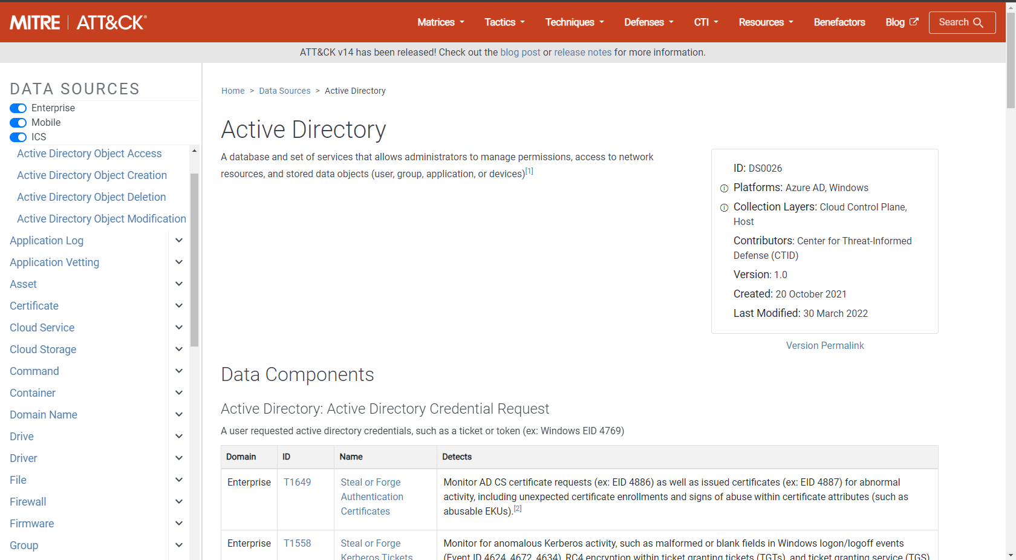Open the CTI menu
This screenshot has height=560, width=1016.
[x=706, y=22]
